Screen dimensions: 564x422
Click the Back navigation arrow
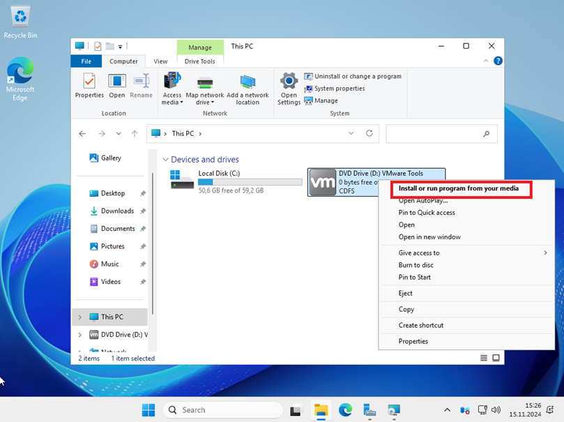pos(82,134)
